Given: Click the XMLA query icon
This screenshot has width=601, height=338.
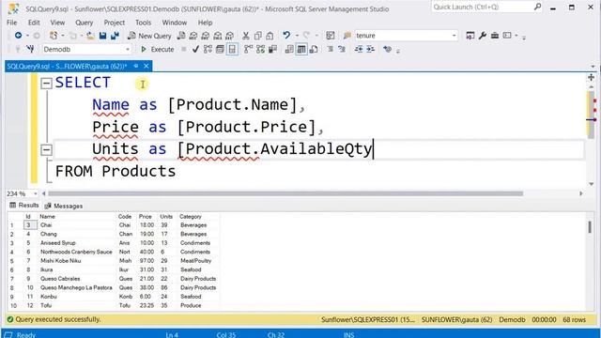Looking at the screenshot, I should click(x=218, y=36).
